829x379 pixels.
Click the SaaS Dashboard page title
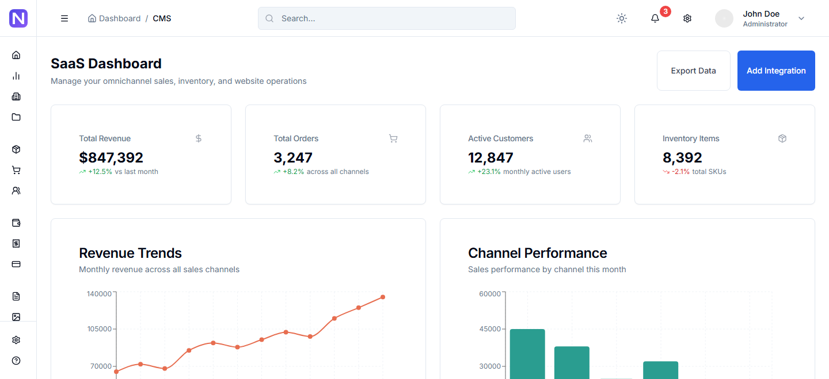coord(106,64)
